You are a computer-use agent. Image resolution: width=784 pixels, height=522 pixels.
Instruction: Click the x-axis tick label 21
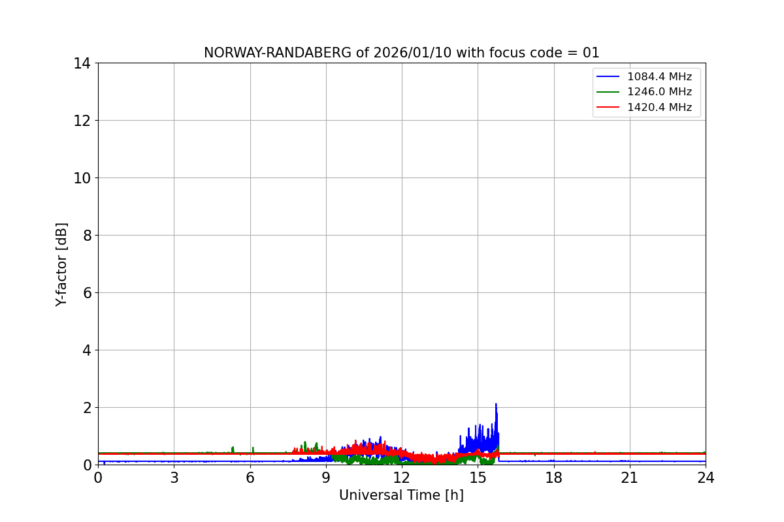point(630,478)
